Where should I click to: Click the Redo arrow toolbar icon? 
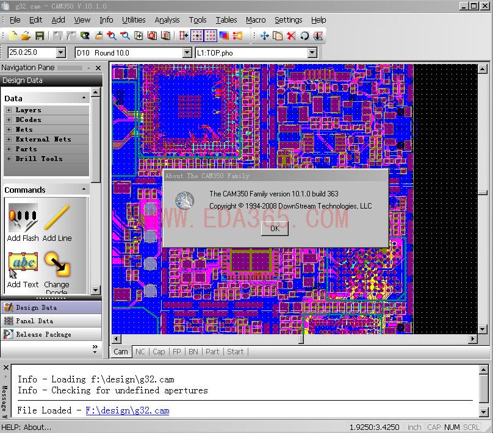point(71,35)
